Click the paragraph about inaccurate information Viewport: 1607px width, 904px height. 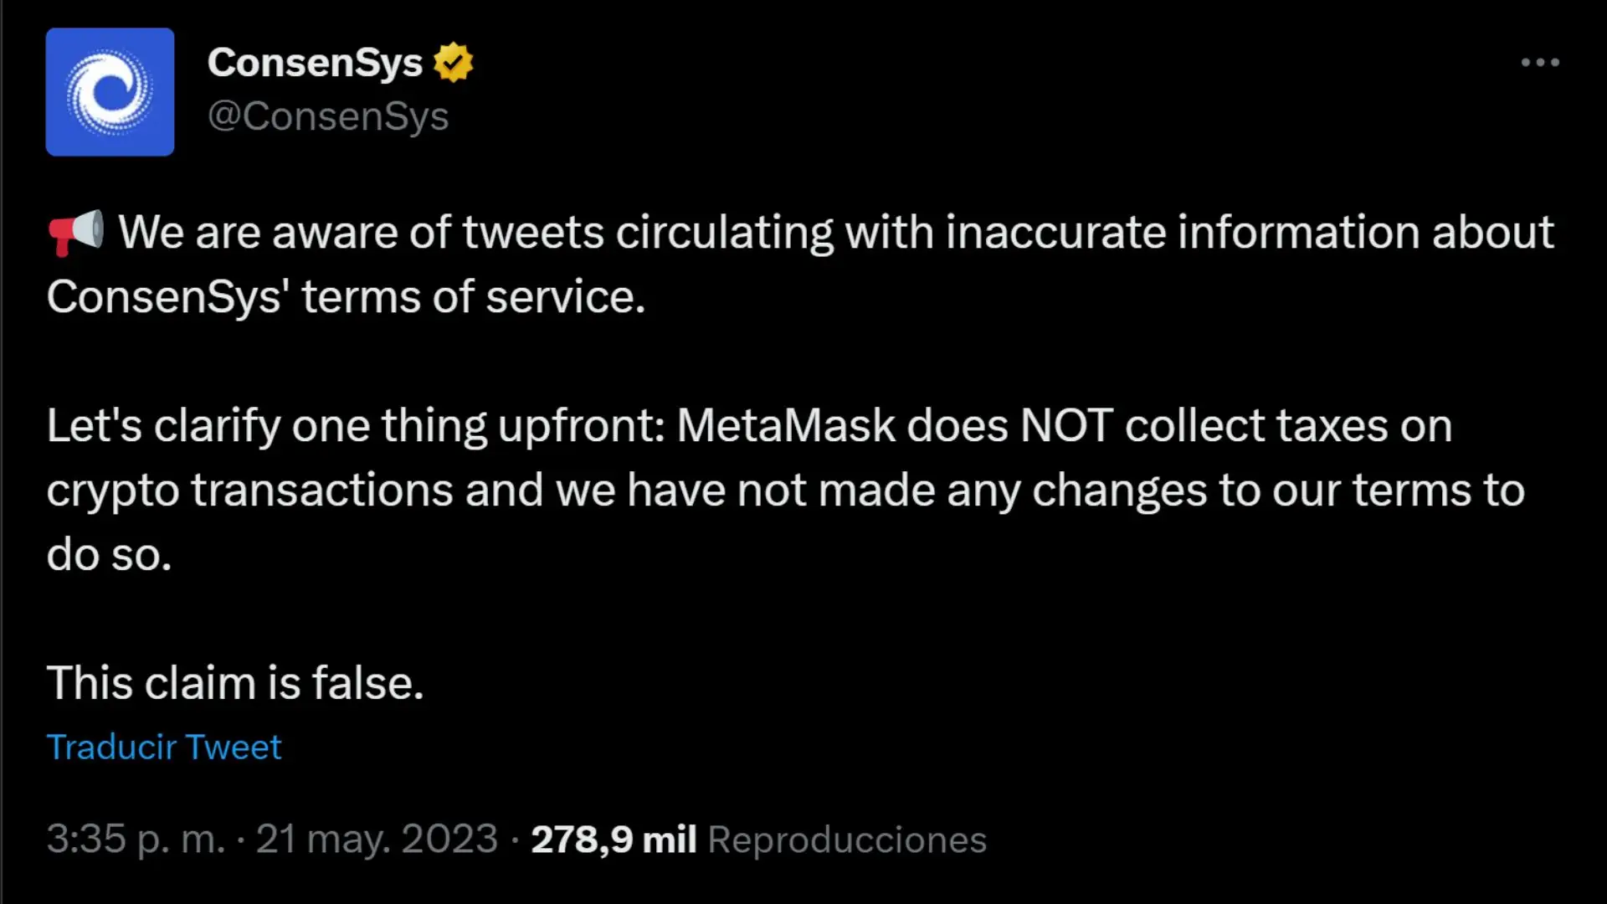801,265
